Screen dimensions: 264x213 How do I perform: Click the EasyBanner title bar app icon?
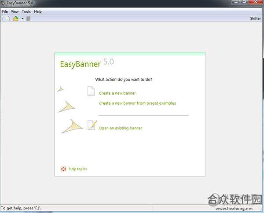(x=3, y=3)
